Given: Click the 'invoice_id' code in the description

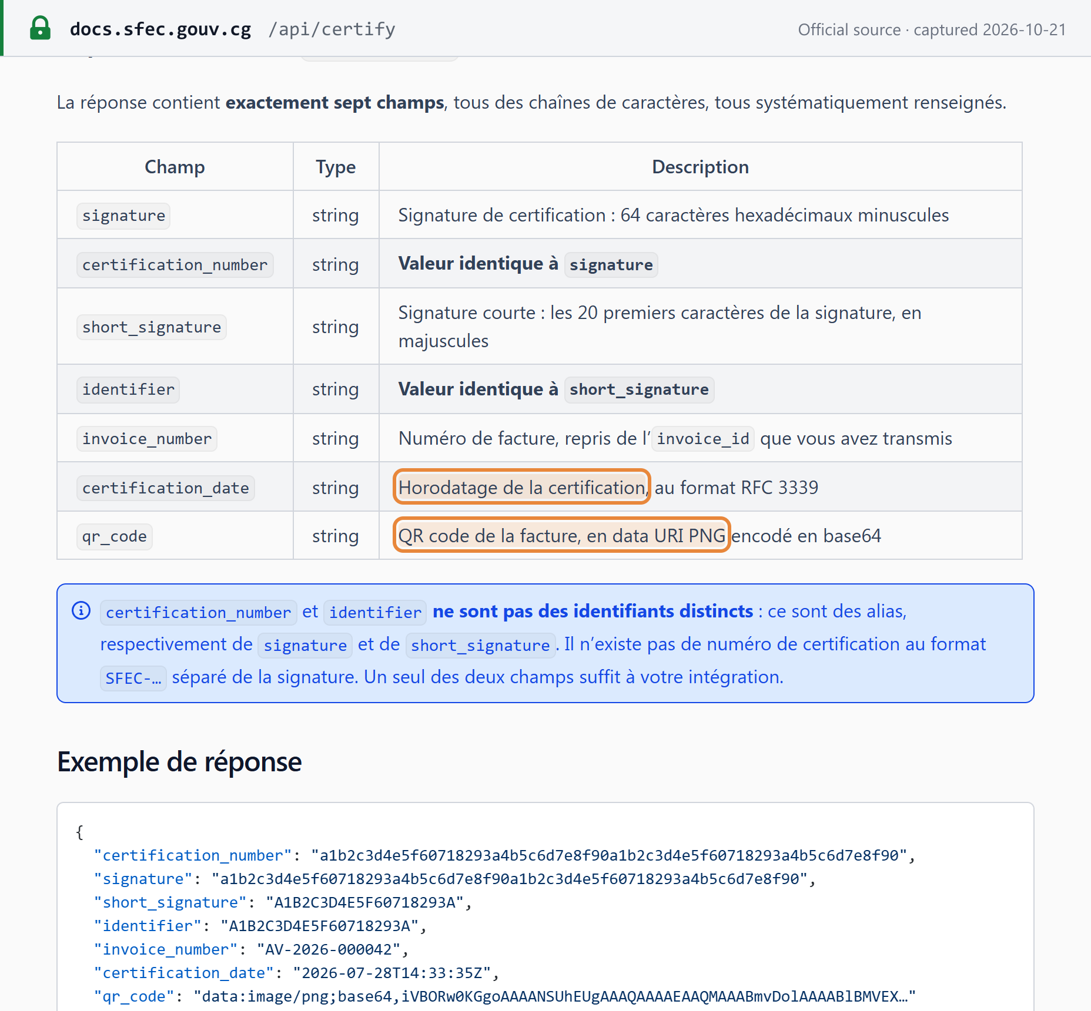Looking at the screenshot, I should (703, 439).
